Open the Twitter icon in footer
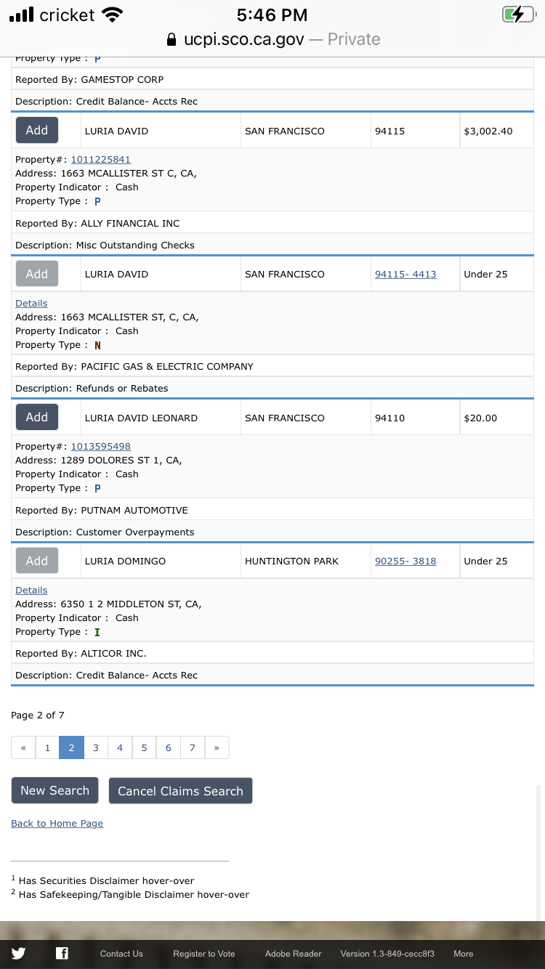 tap(18, 953)
